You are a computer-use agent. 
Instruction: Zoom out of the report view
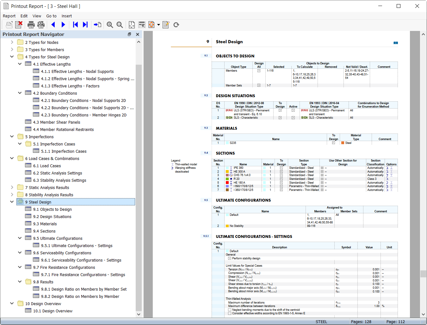click(x=120, y=25)
